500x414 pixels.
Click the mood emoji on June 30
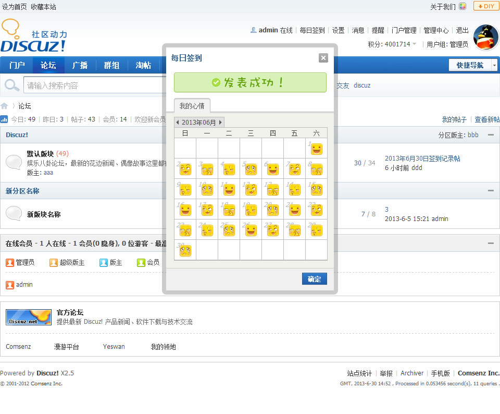pyautogui.click(x=185, y=250)
